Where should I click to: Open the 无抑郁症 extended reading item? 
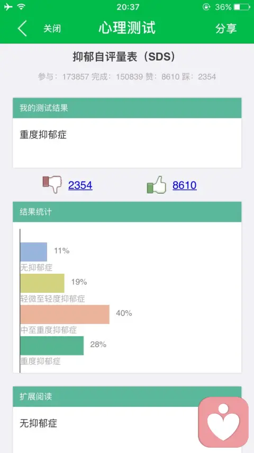[x=38, y=423]
